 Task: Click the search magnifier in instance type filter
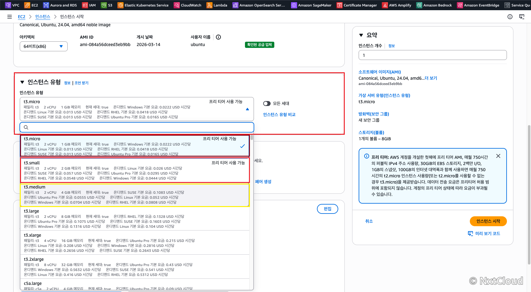[26, 127]
